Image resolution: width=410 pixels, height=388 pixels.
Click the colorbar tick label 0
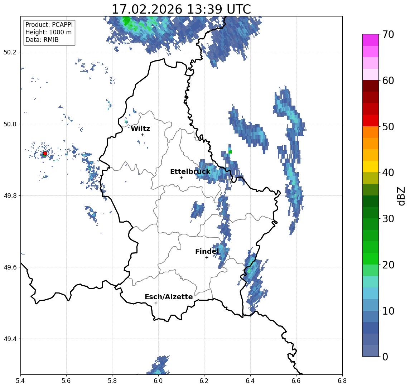385,357
